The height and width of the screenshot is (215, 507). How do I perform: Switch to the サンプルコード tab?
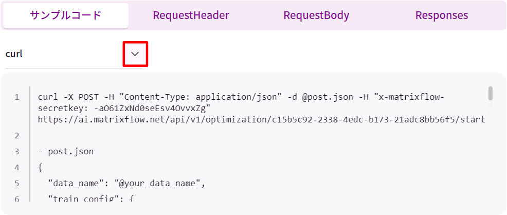[65, 15]
